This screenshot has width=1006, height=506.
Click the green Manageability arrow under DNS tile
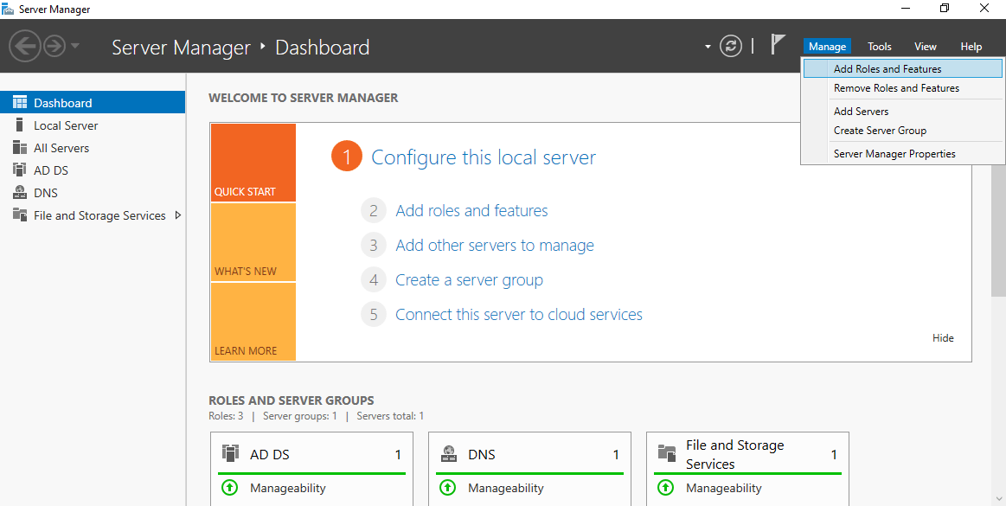(x=448, y=487)
